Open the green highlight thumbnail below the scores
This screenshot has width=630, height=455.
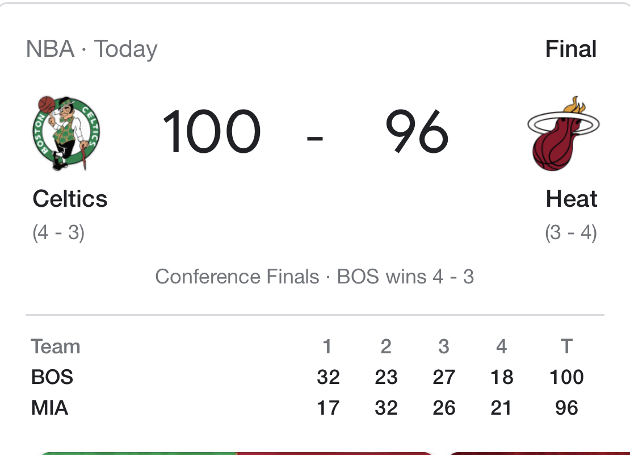236,453
